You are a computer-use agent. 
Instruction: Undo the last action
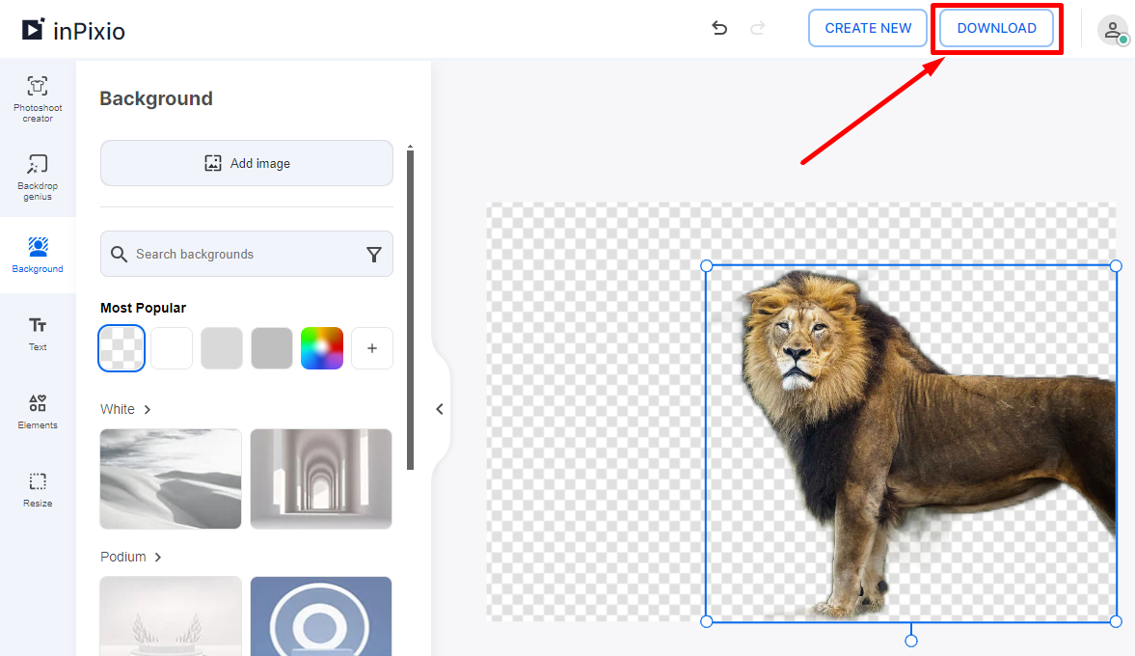click(x=719, y=29)
